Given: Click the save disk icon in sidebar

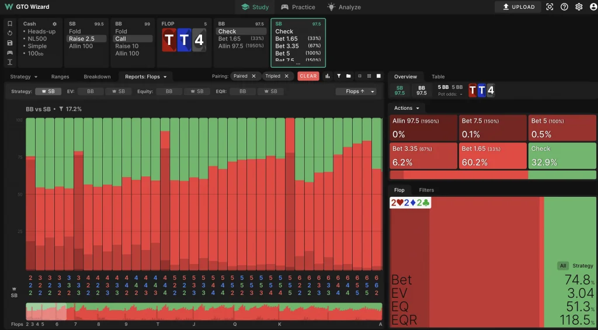Looking at the screenshot, I should coord(10,43).
